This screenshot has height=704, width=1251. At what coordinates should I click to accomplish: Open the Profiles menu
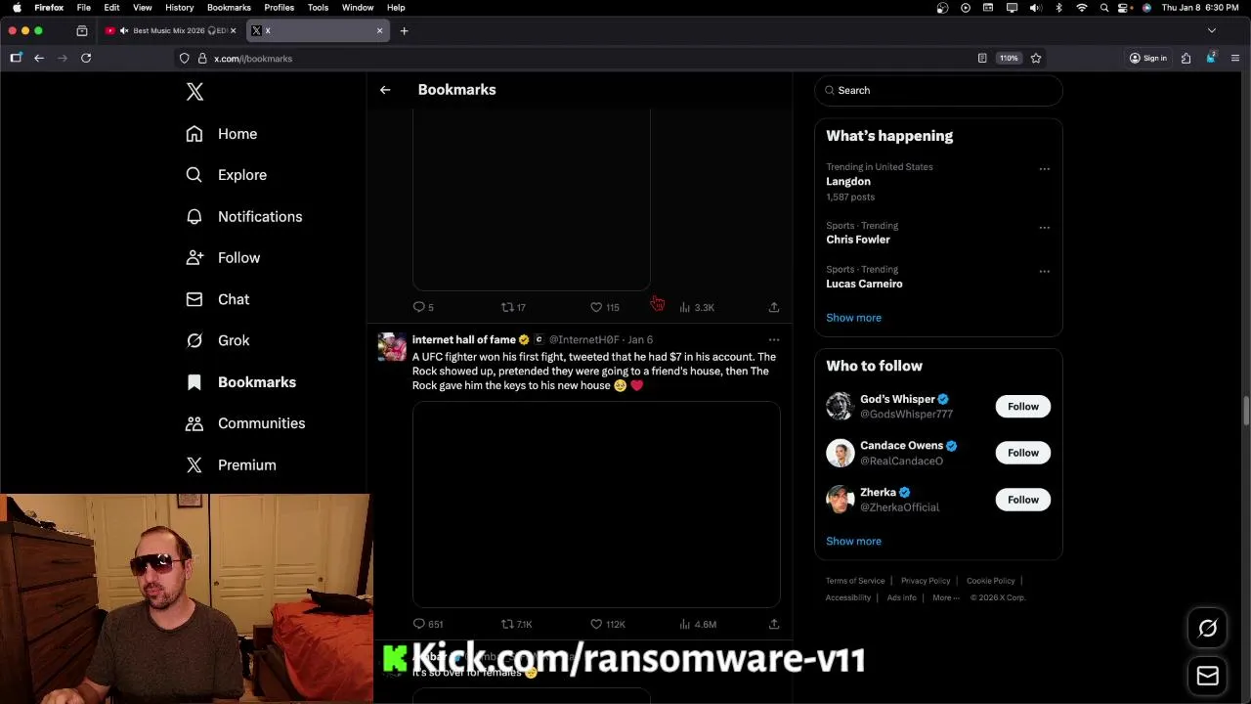click(x=279, y=8)
